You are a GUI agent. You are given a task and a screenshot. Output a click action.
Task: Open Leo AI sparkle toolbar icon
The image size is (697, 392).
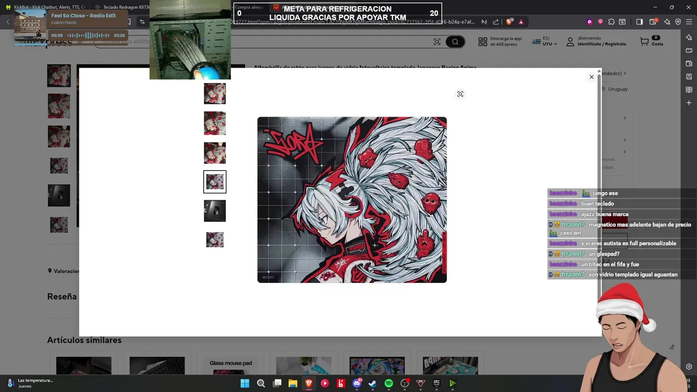click(667, 22)
